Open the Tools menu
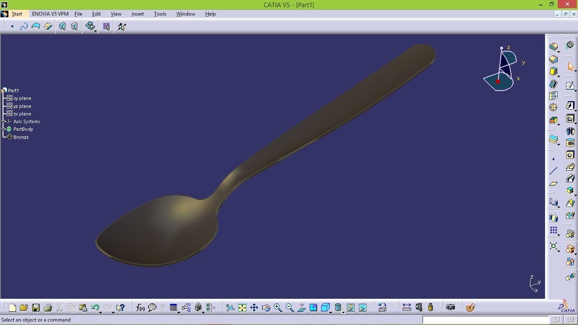 point(160,14)
